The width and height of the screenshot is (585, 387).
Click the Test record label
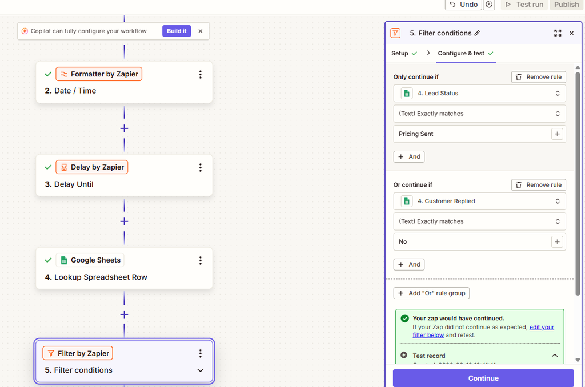428,356
